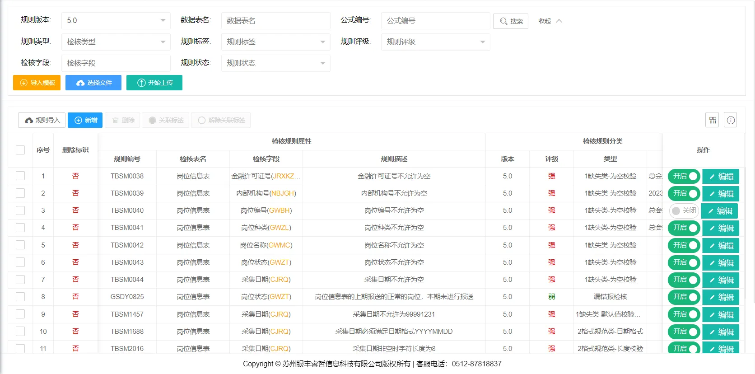Expand the 规则评级 dropdown
Image resolution: width=755 pixels, height=374 pixels.
435,42
